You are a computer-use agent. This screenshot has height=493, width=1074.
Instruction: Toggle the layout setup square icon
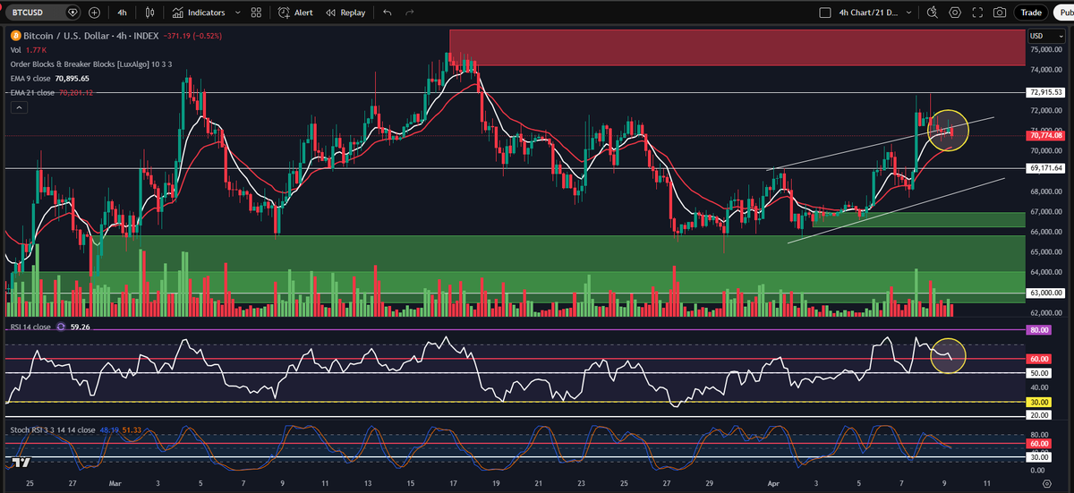(x=824, y=13)
